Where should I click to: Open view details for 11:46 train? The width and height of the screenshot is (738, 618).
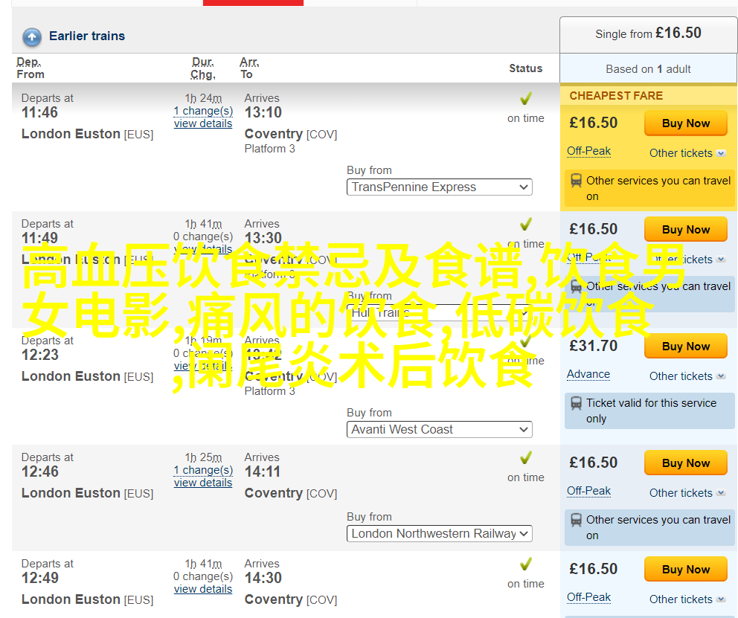tap(203, 124)
